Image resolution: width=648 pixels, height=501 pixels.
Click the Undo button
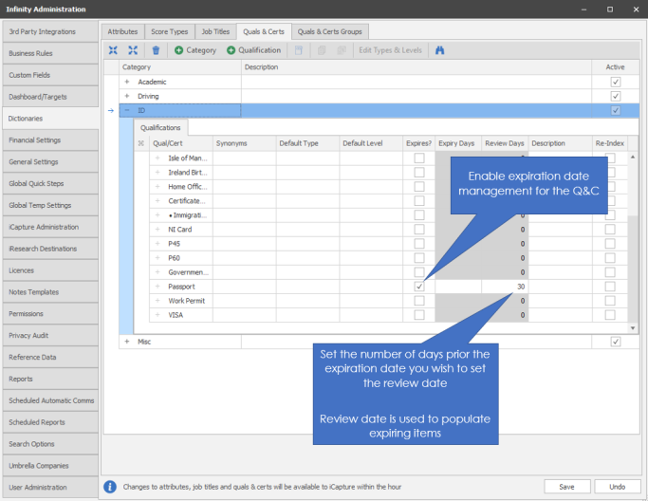[x=617, y=487]
